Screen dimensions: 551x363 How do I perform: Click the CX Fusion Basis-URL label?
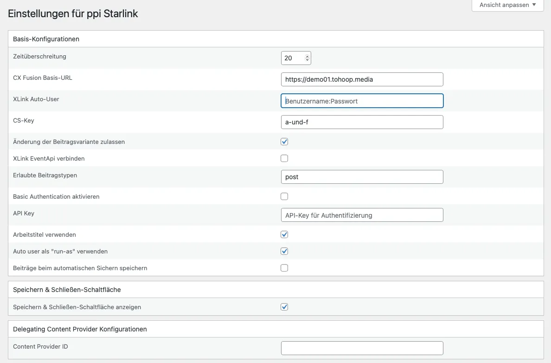pyautogui.click(x=43, y=78)
